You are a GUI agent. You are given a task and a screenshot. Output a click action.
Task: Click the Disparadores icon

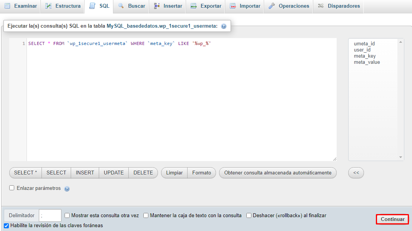coord(321,6)
